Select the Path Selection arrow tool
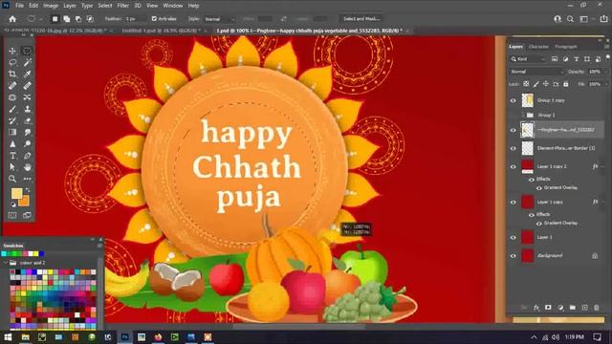Image resolution: width=612 pixels, height=344 pixels. click(x=12, y=167)
